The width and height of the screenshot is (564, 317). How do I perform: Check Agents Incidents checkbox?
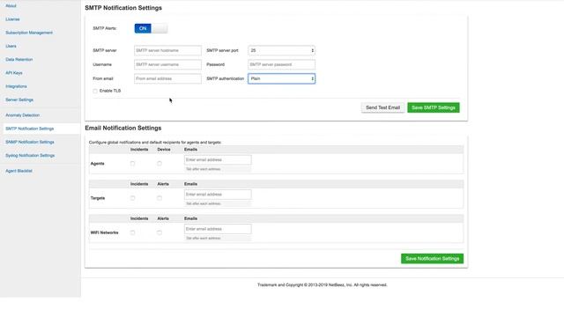pyautogui.click(x=132, y=164)
